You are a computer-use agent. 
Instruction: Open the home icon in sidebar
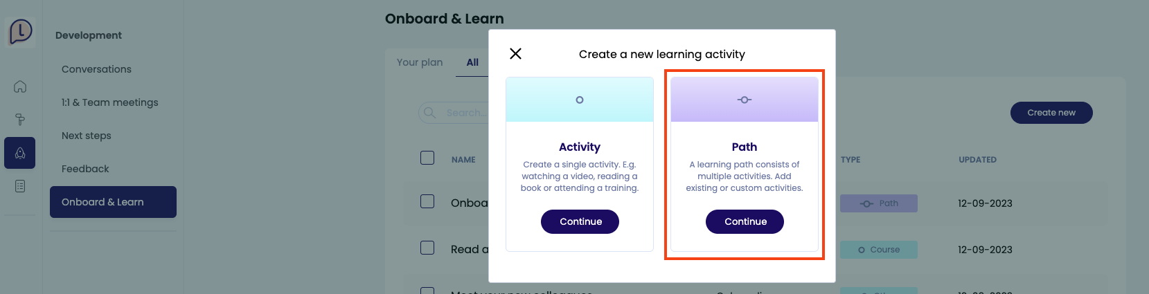[x=20, y=86]
